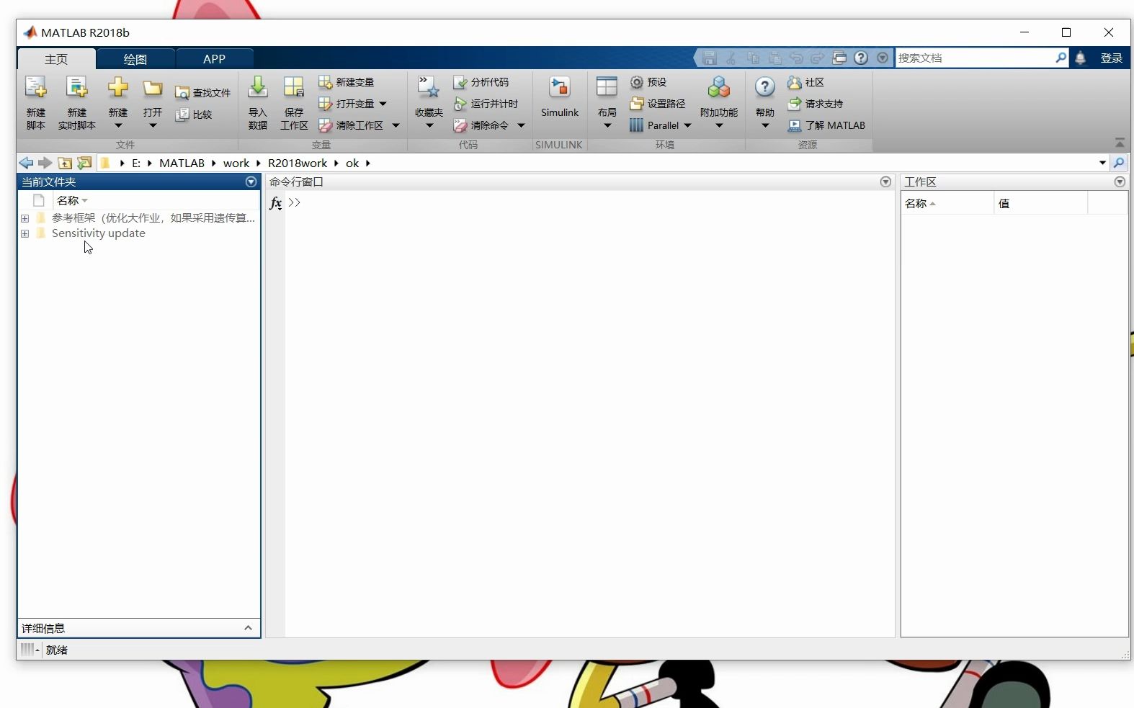Open the address bar path dropdown
Image resolution: width=1134 pixels, height=708 pixels.
[x=1102, y=163]
